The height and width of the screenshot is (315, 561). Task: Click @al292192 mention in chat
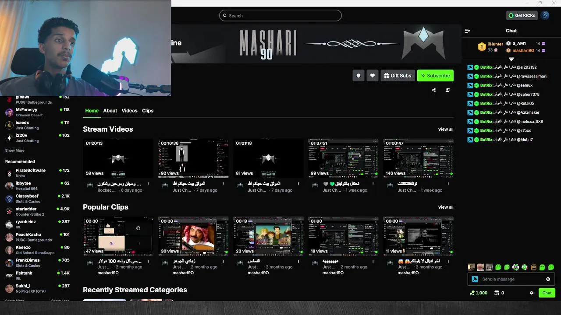pos(526,67)
